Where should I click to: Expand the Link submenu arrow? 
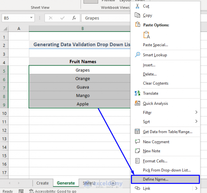pyautogui.click(x=196, y=188)
